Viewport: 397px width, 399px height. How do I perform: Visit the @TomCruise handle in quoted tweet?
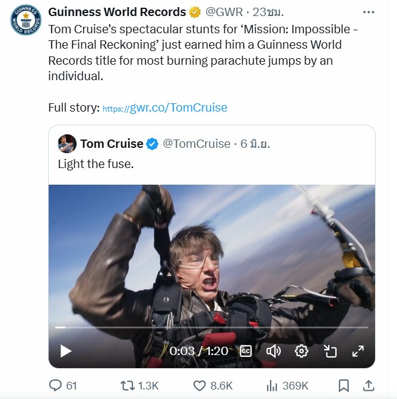[196, 144]
